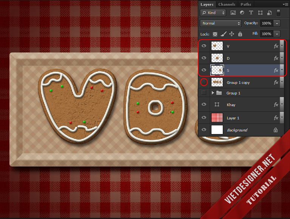Click the Fill value field
Viewport: 290px width, 219px height.
click(x=267, y=34)
